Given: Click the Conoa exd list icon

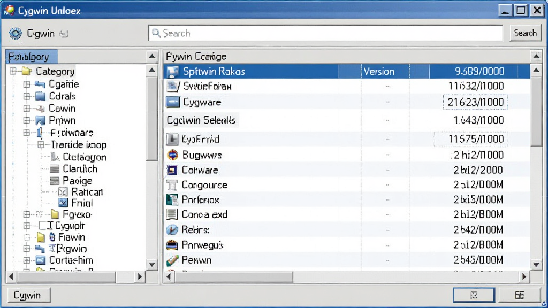Looking at the screenshot, I should coord(172,214).
